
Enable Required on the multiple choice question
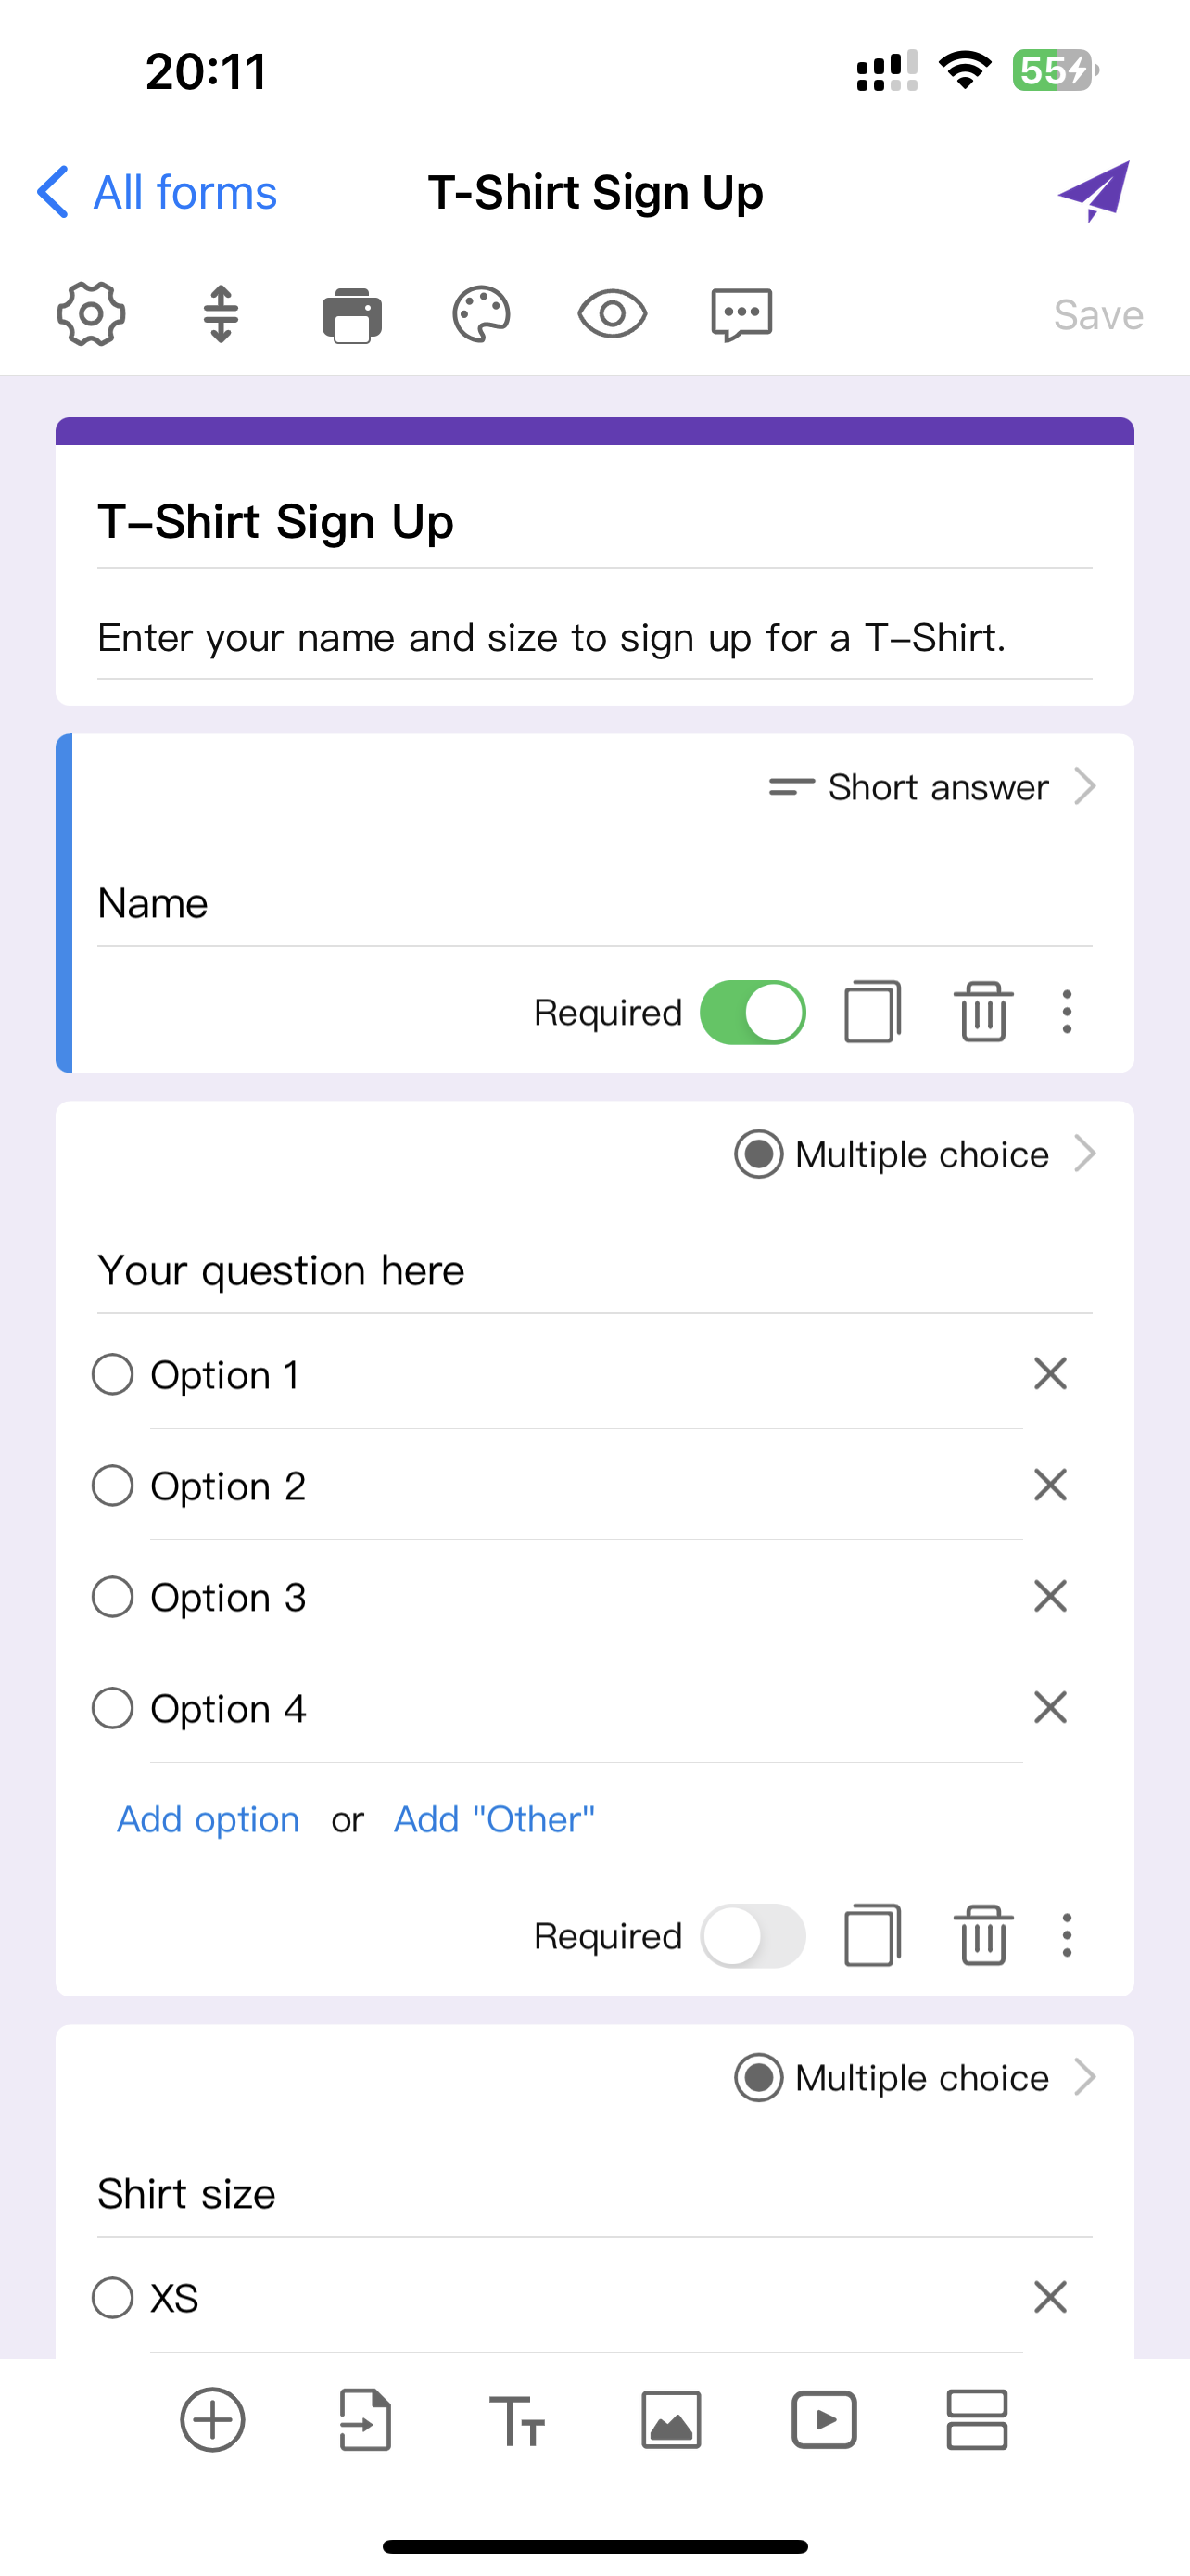pos(753,1935)
